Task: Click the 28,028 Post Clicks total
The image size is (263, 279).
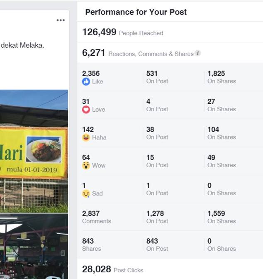Action: [x=112, y=269]
